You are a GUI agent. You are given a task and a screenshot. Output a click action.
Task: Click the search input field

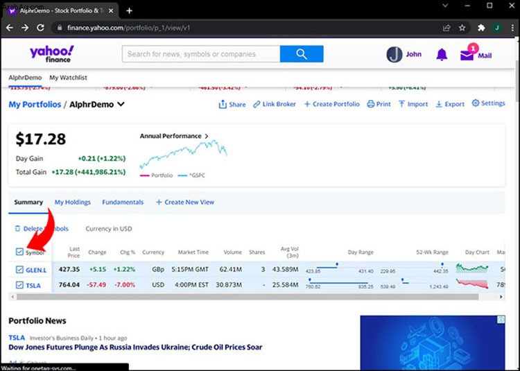(x=201, y=54)
